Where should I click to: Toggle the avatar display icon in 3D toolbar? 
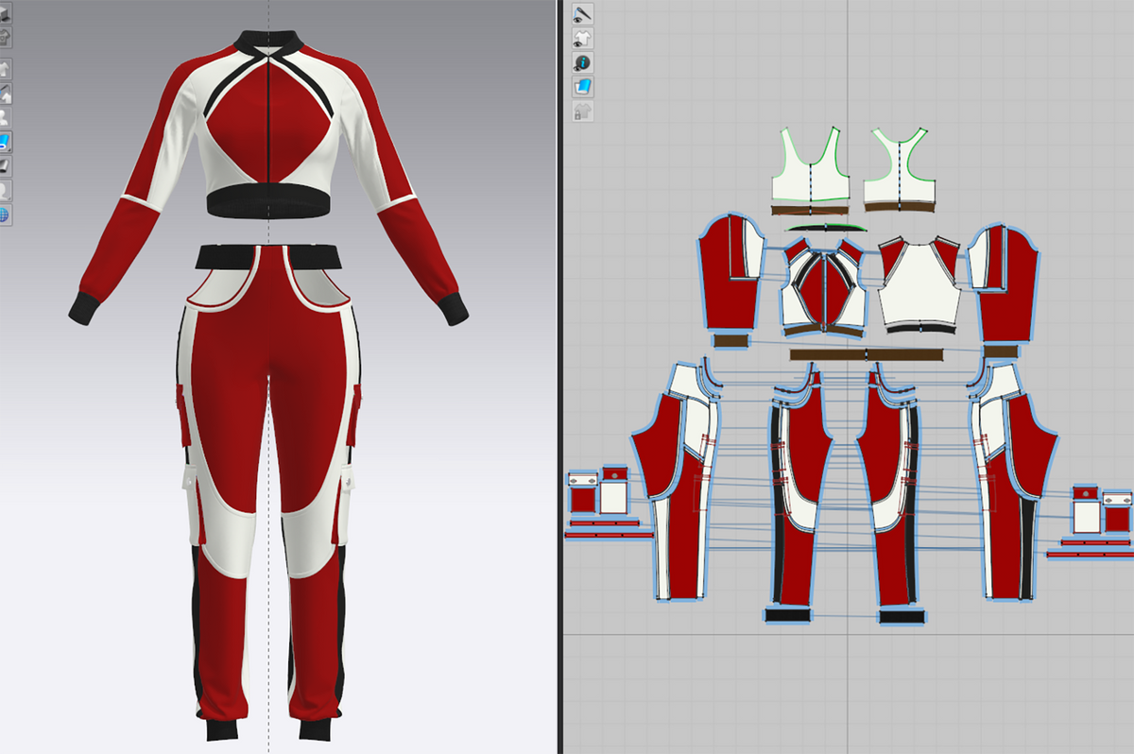pos(5,119)
